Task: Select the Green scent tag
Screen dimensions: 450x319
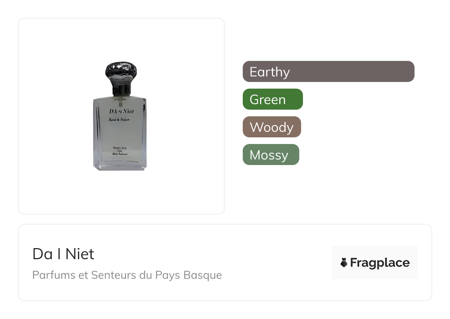Action: (x=273, y=99)
